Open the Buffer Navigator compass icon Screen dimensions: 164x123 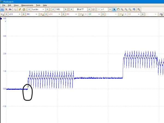[93, 9]
